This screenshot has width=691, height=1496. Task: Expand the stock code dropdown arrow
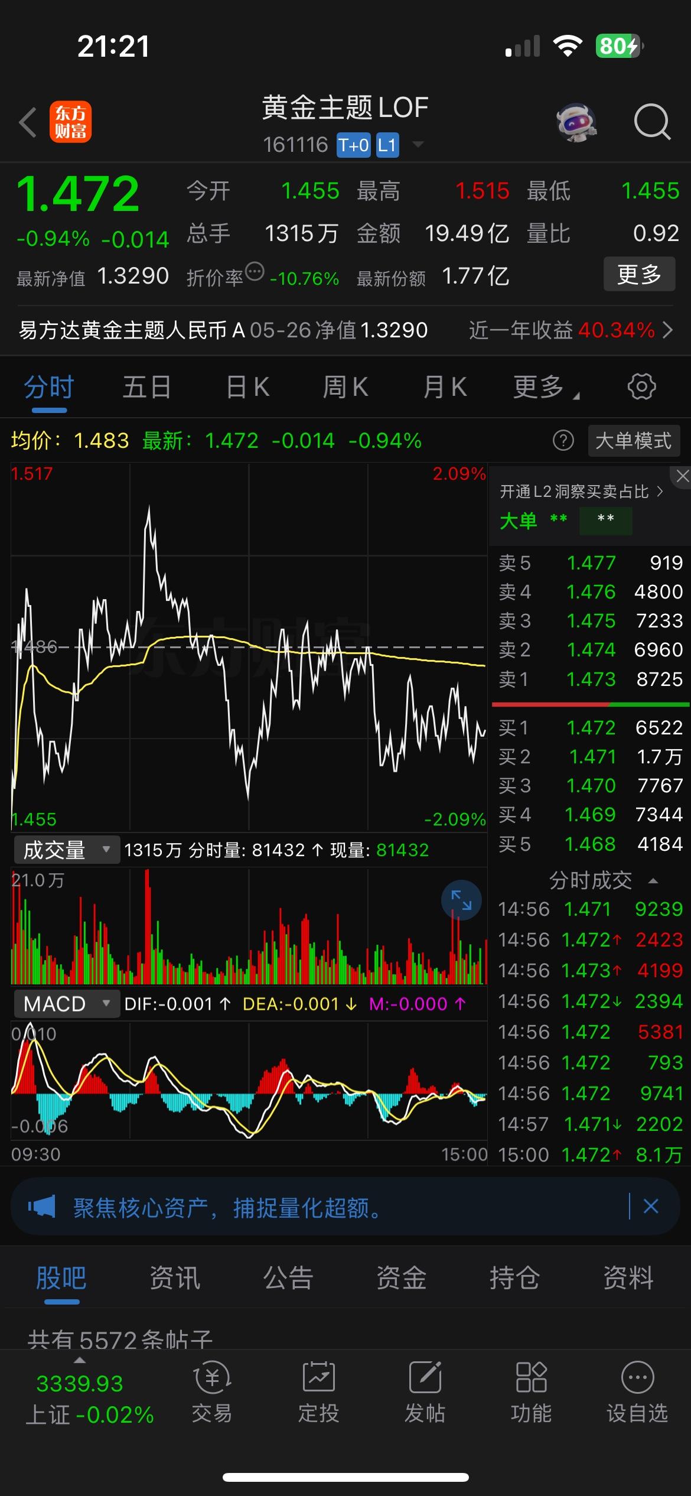click(418, 144)
